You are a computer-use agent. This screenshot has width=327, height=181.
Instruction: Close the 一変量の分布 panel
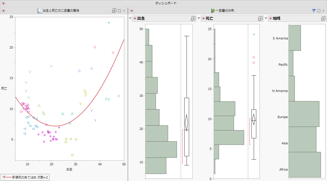[323, 11]
